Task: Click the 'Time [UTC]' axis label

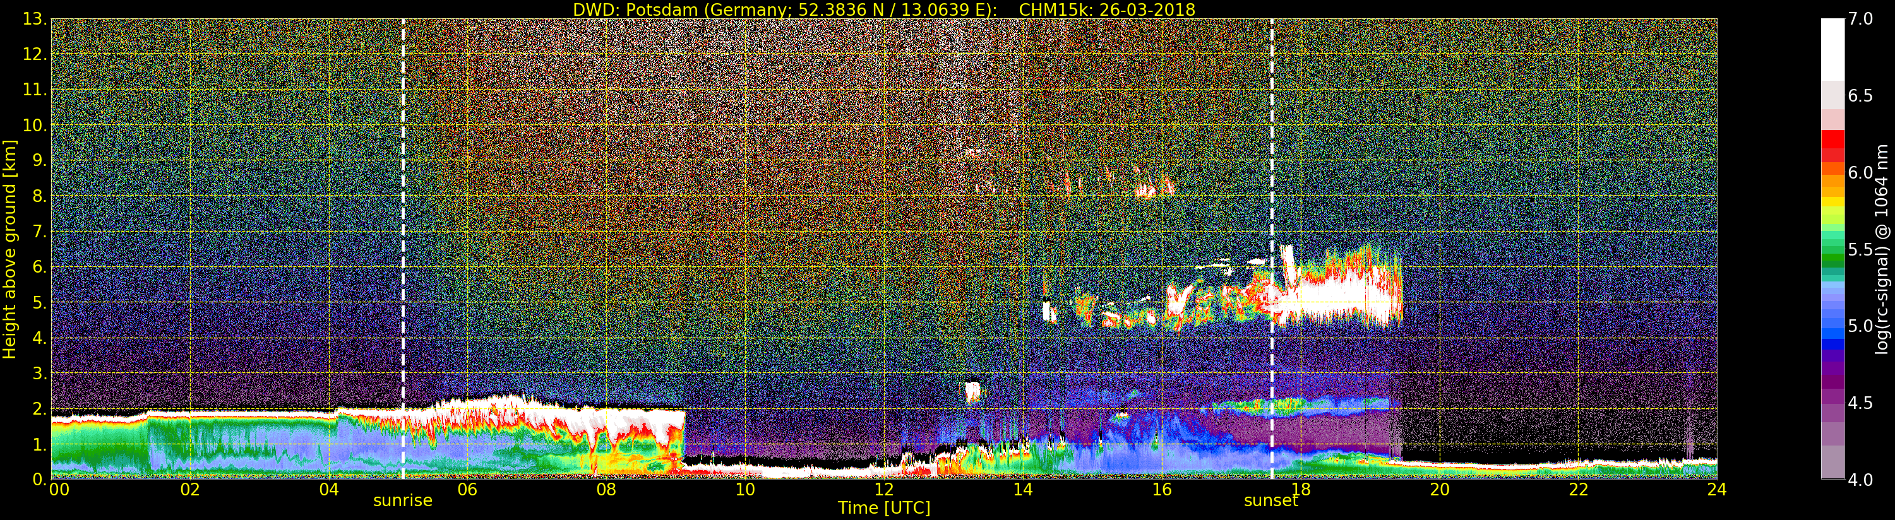Action: 883,508
